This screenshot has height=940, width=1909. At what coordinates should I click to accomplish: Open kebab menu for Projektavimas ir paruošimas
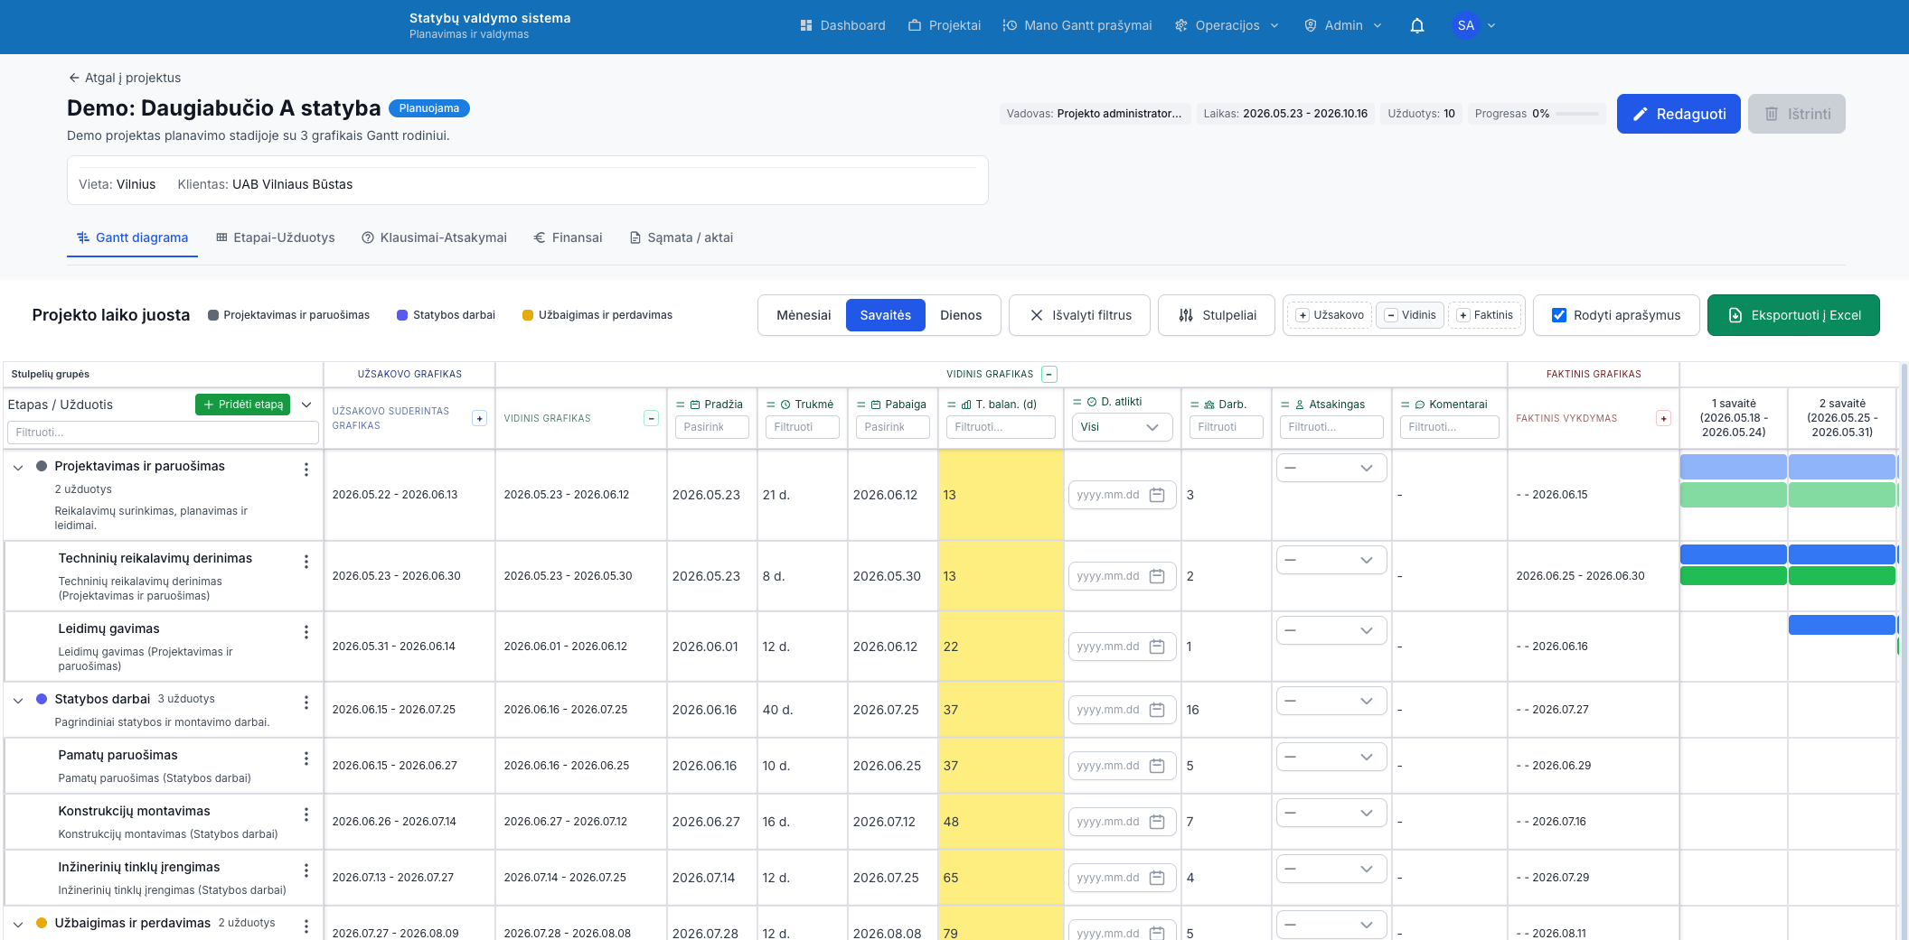(306, 470)
